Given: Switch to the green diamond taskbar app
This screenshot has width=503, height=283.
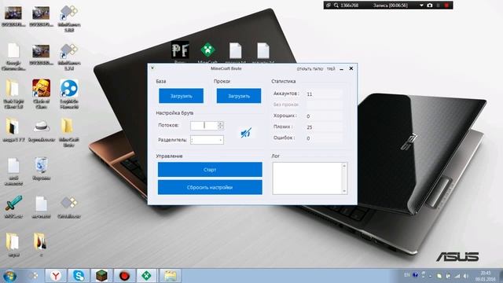Looking at the screenshot, I should pos(147,276).
